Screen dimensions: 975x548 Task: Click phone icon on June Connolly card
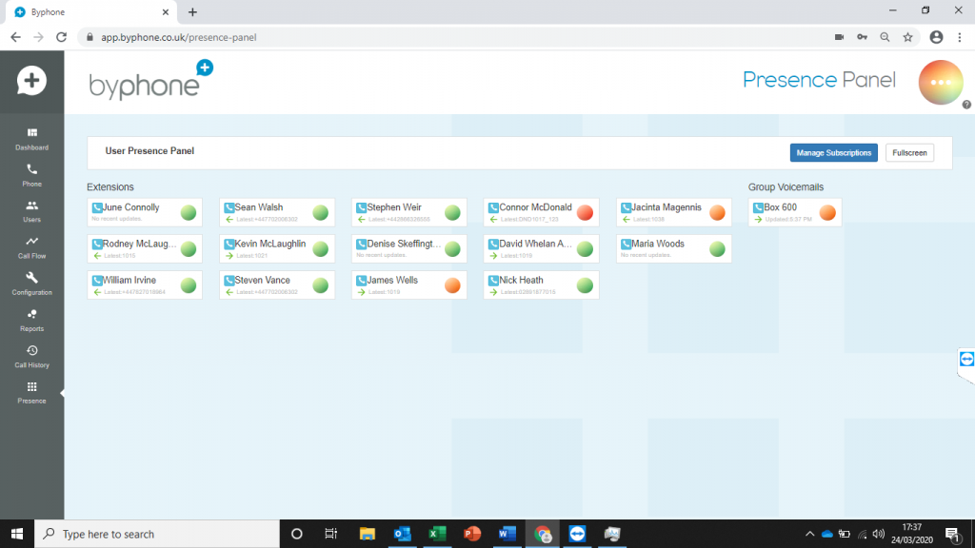pyautogui.click(x=97, y=207)
